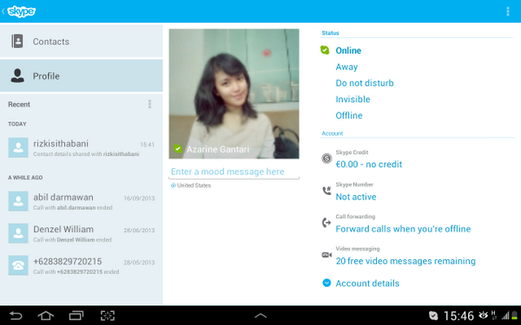This screenshot has width=521, height=325.
Task: Open the Skype Number Not active link
Action: coord(356,197)
